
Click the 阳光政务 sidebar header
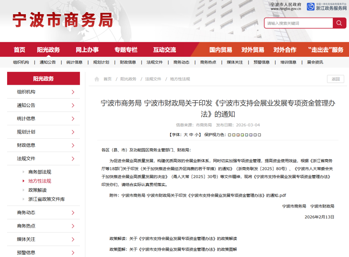pyautogui.click(x=43, y=78)
